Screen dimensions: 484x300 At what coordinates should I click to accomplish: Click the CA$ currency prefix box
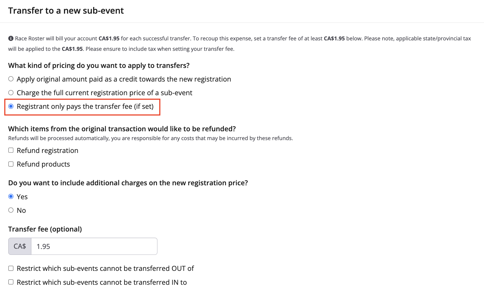tap(20, 246)
